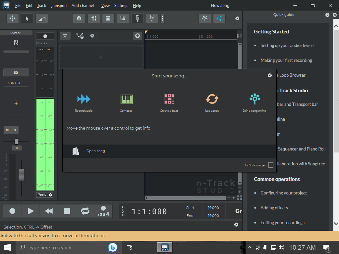Open the info icon in toolbar
339x254 pixels.
click(x=79, y=18)
